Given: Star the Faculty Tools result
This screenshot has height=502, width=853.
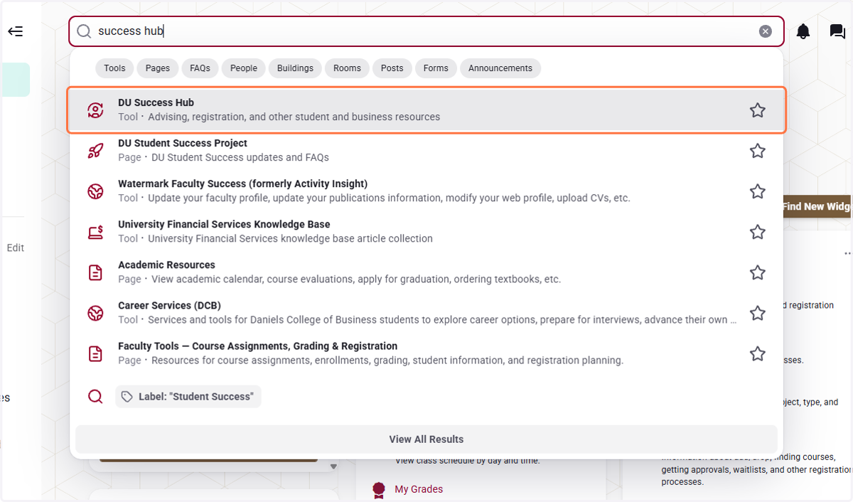Looking at the screenshot, I should pos(758,353).
